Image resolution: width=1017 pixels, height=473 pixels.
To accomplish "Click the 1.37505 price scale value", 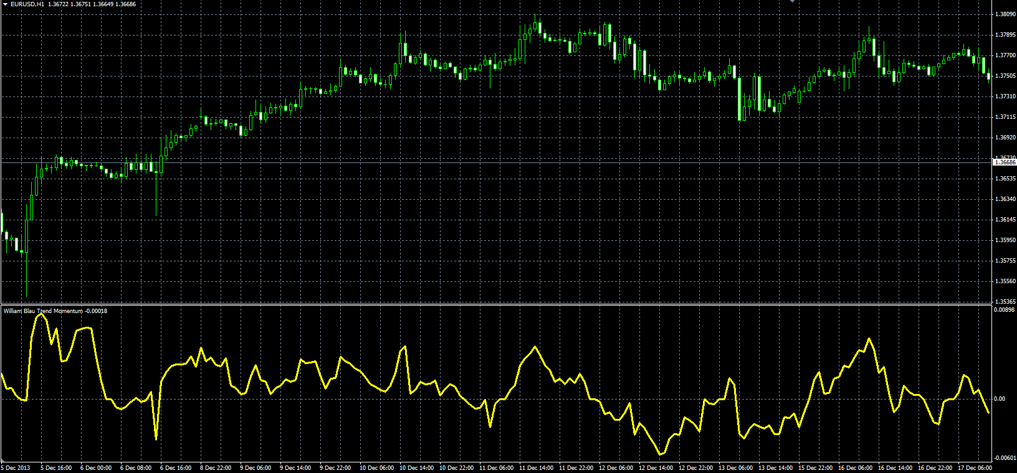I will pos(1005,76).
